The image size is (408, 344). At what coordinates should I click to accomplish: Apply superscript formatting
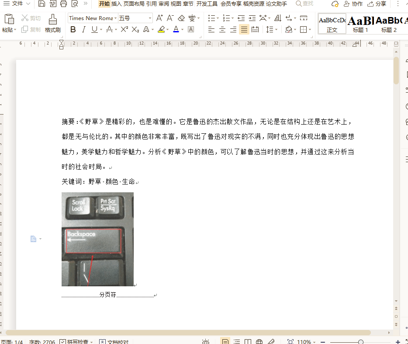124,29
